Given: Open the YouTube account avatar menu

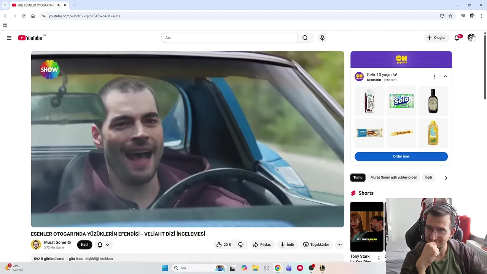Looking at the screenshot, I should click(471, 38).
